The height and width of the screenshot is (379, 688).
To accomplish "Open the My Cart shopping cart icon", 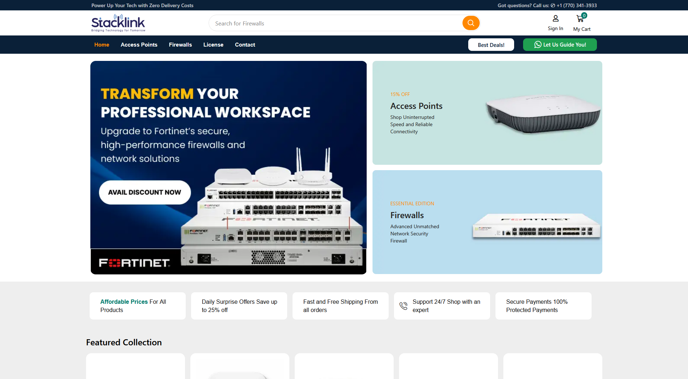I will coord(580,19).
